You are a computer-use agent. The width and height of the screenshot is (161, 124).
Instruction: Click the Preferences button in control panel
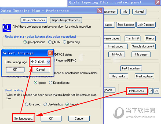137,91
